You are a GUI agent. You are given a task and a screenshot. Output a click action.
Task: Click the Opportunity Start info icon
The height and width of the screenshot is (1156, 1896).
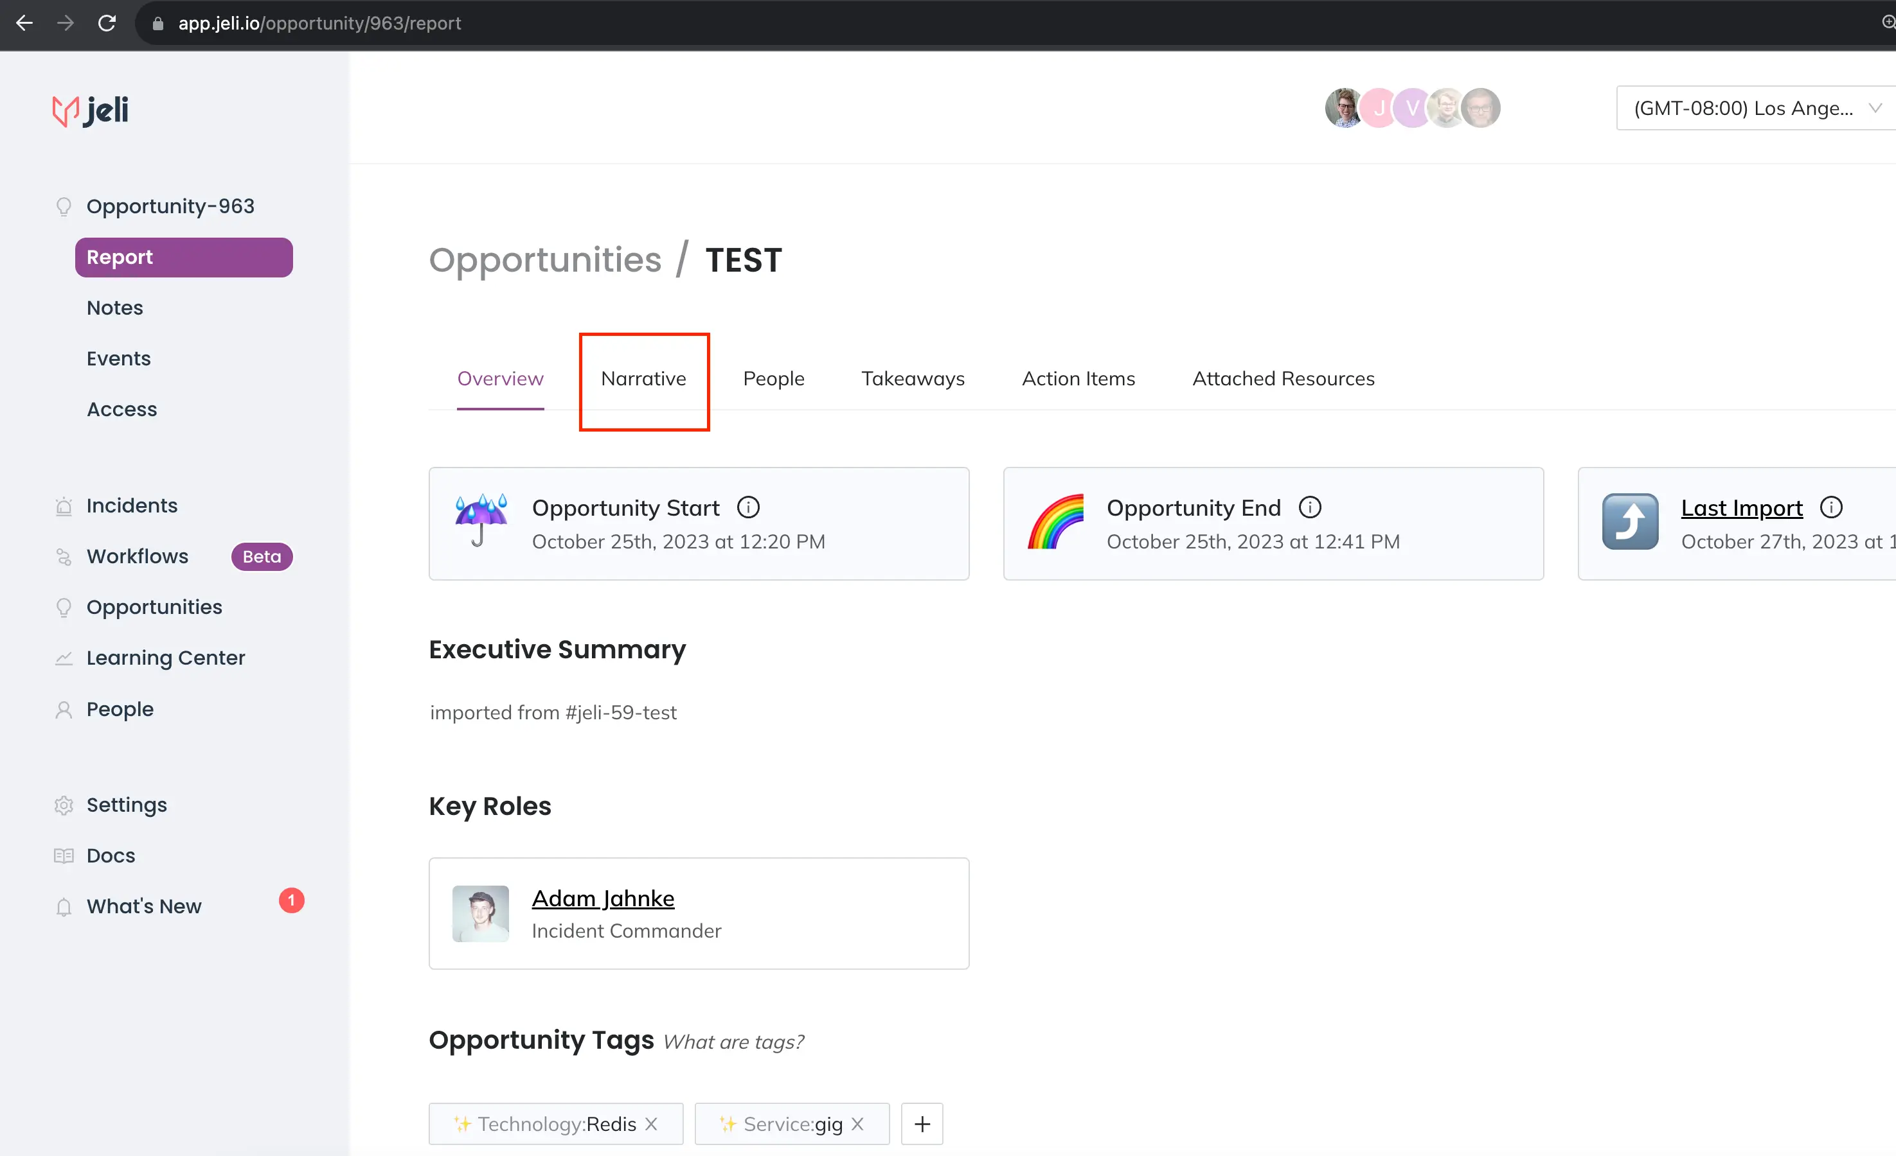click(x=748, y=507)
